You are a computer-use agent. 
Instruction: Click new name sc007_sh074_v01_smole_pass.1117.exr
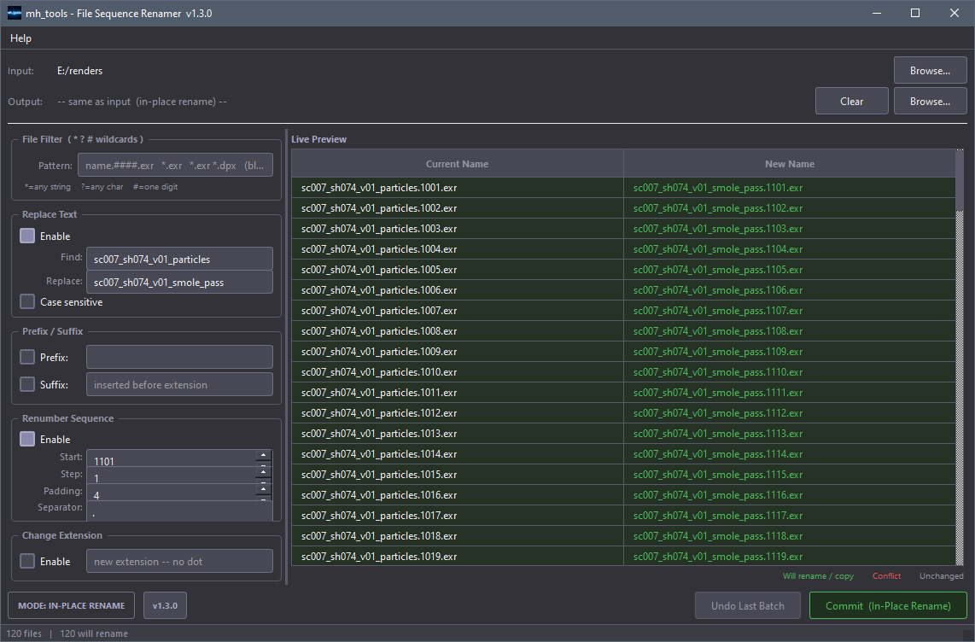pyautogui.click(x=789, y=516)
